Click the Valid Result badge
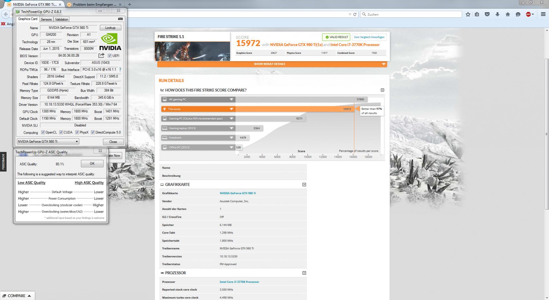 pos(336,37)
